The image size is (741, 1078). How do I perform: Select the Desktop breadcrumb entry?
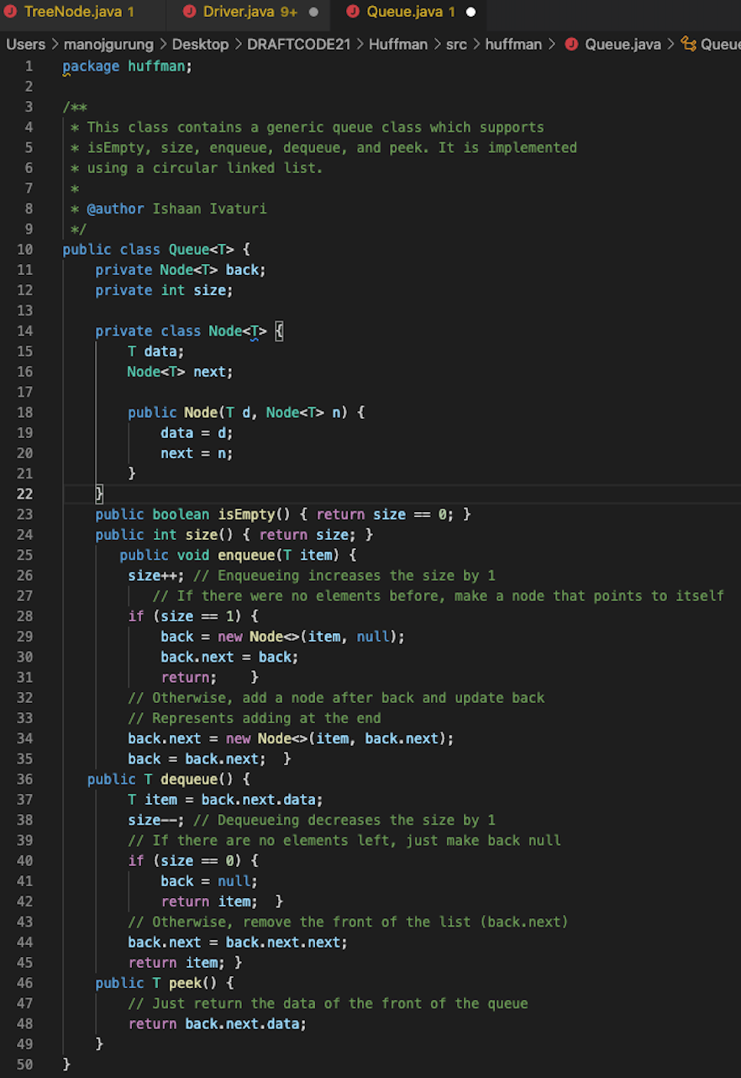coord(200,44)
